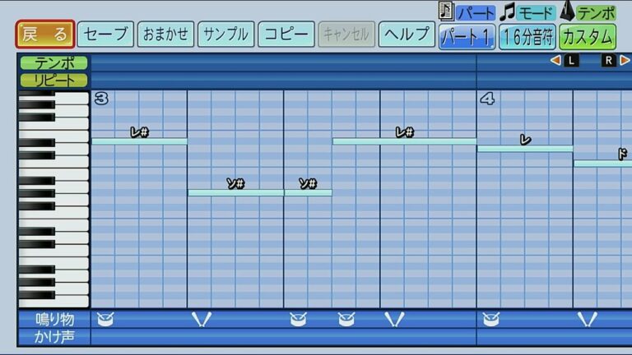This screenshot has width=632, height=355.
Task: Open the カスタム tempo selector
Action: [587, 37]
